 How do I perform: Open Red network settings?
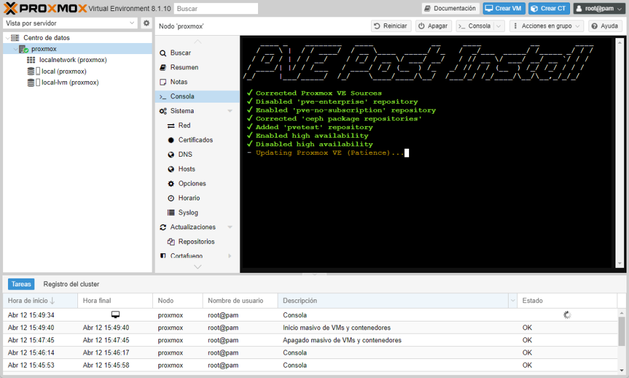(197, 125)
